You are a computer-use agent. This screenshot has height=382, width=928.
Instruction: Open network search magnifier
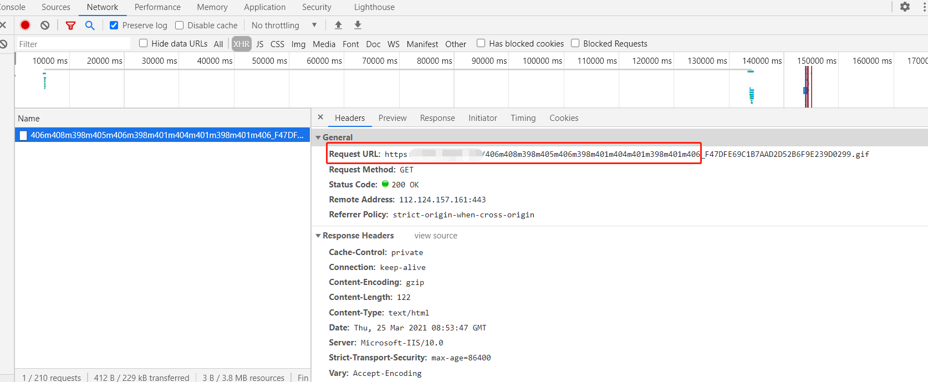[90, 25]
